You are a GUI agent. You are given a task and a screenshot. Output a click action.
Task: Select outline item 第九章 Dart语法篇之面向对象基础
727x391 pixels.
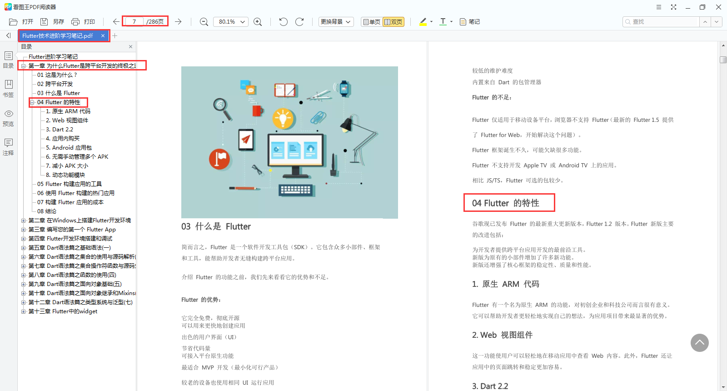(x=75, y=284)
